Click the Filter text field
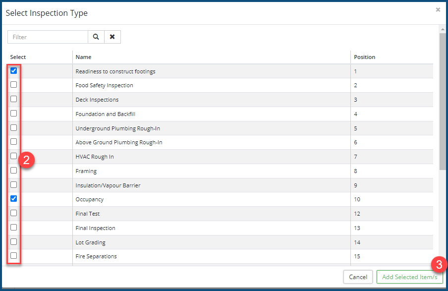This screenshot has height=291, width=448. pos(48,37)
